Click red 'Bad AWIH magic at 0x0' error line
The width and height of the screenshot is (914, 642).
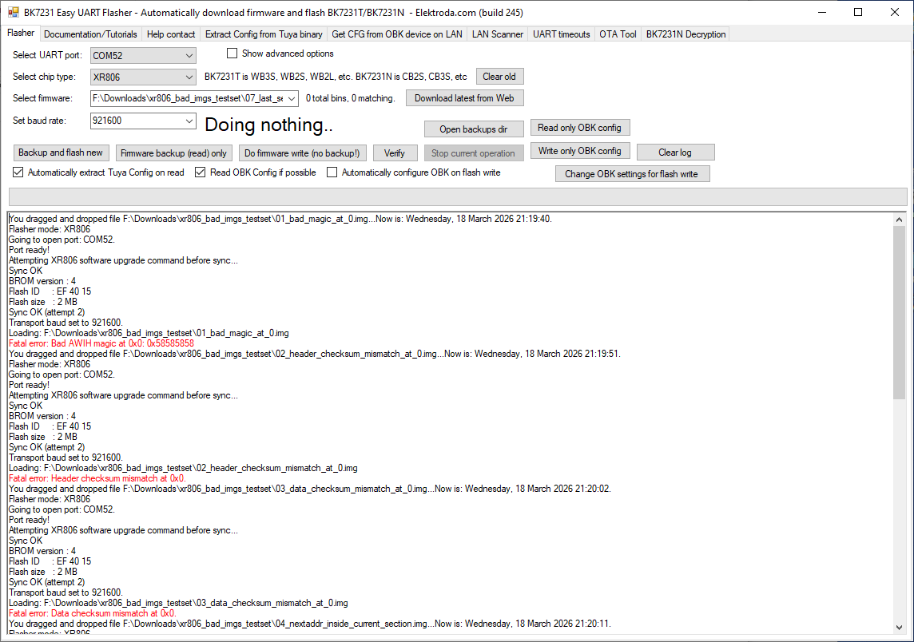pyautogui.click(x=101, y=343)
